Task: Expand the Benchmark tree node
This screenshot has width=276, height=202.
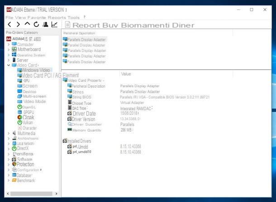Action: (x=9, y=180)
